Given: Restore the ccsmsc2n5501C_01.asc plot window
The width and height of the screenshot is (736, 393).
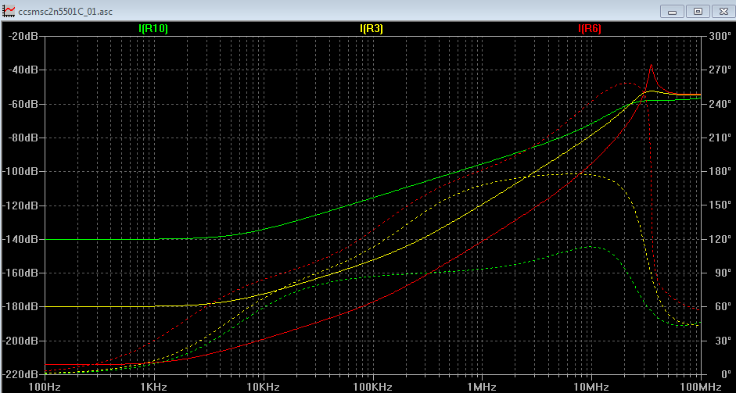Looking at the screenshot, I should [698, 11].
